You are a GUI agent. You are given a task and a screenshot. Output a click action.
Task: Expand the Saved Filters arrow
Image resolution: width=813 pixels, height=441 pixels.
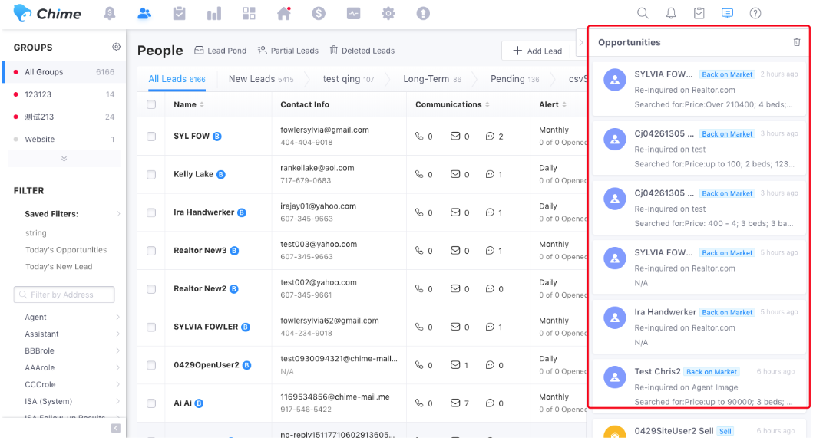tap(118, 213)
